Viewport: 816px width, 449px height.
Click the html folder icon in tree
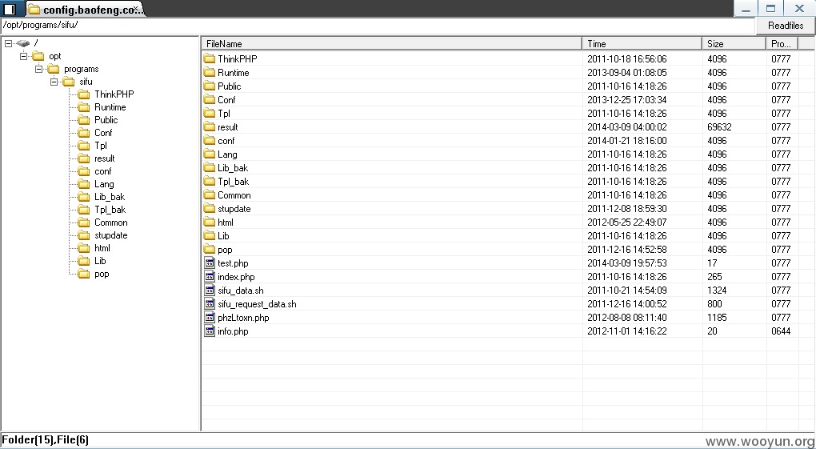point(84,248)
